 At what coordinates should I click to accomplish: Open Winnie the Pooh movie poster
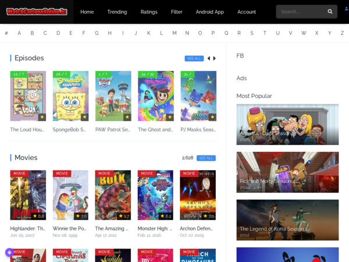coord(70,195)
